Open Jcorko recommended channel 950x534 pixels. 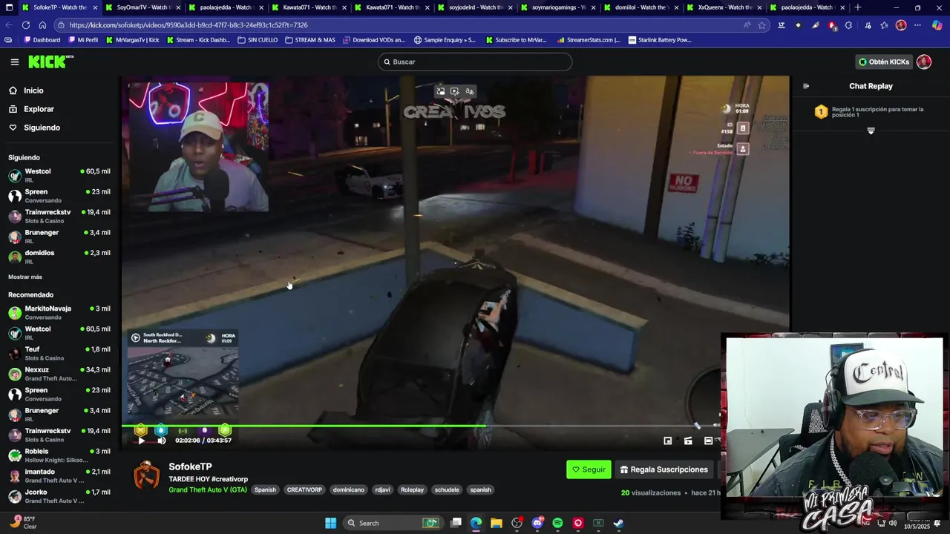(59, 496)
